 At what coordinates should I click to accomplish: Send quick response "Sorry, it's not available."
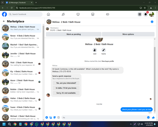tap(66, 93)
